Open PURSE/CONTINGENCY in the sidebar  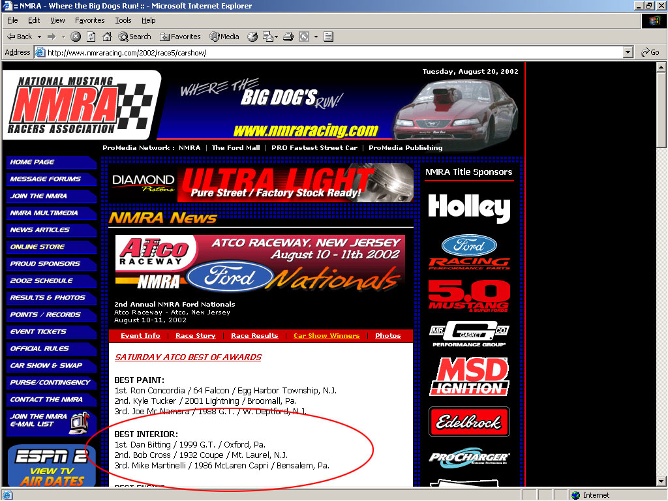tap(52, 382)
